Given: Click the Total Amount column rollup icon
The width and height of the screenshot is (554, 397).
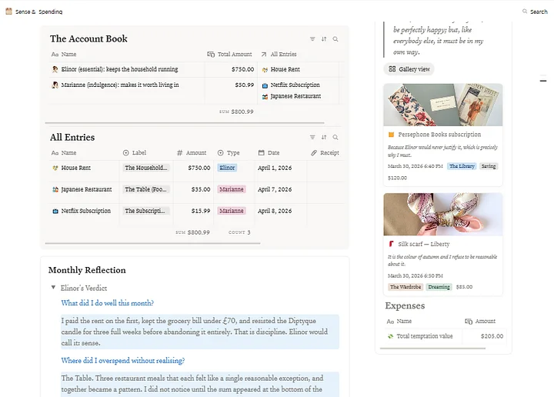Looking at the screenshot, I should 211,55.
